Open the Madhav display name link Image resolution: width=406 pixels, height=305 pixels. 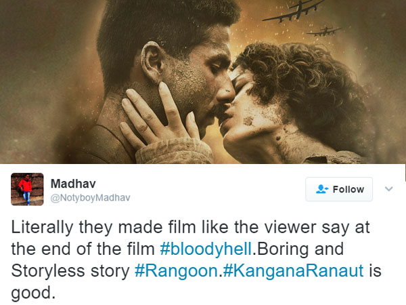click(73, 184)
